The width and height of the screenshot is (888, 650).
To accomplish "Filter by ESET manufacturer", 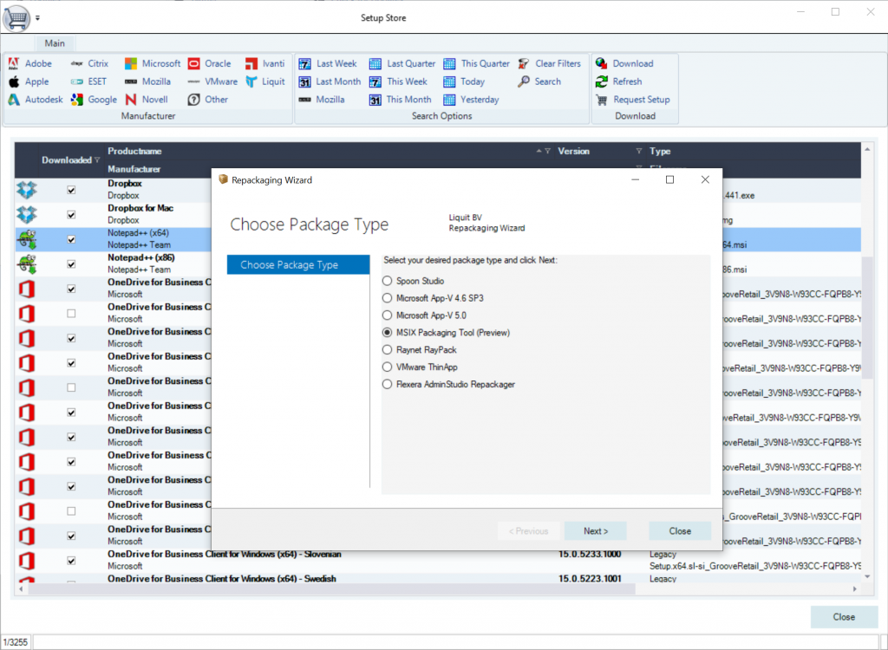I will tap(88, 81).
